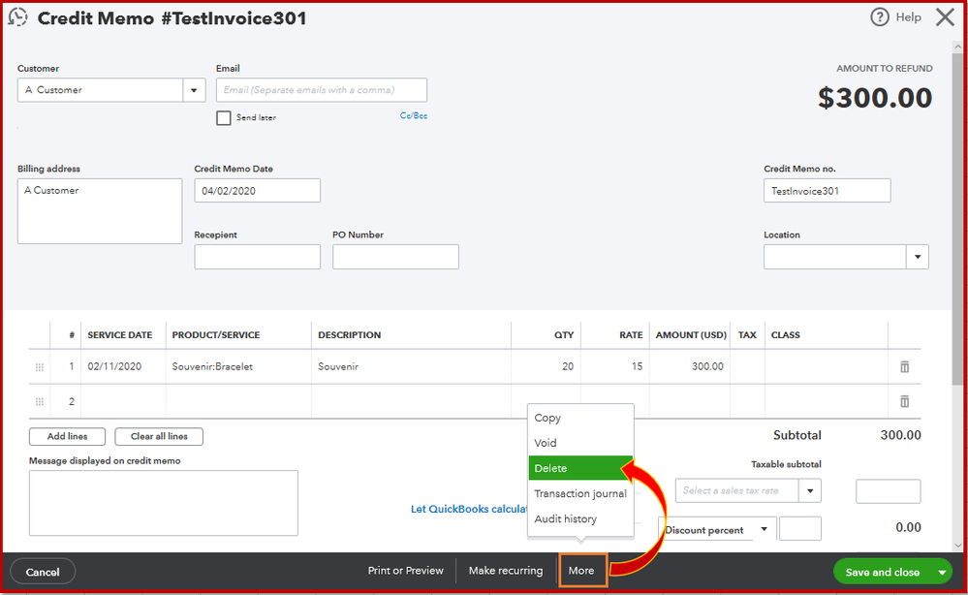Click the More button in footer
This screenshot has height=595, width=968.
[581, 571]
